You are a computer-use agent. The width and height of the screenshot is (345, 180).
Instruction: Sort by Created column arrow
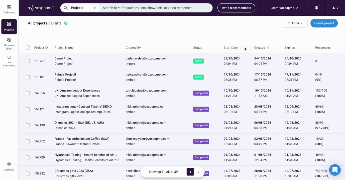[x=268, y=48]
